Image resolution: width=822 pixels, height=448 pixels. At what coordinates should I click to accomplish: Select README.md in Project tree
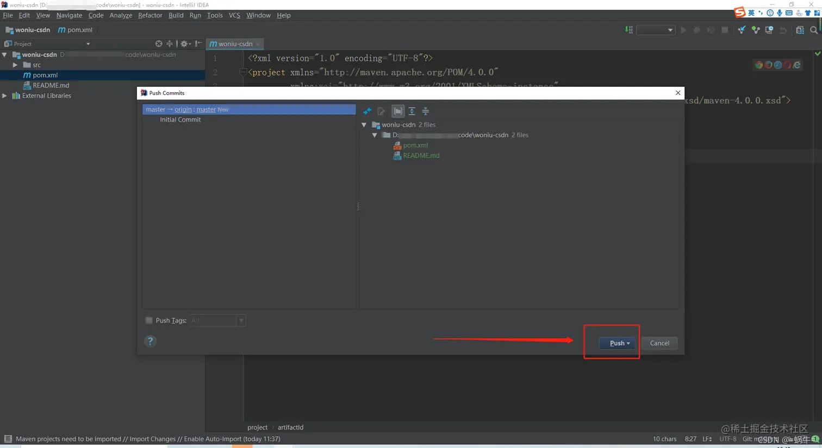pyautogui.click(x=51, y=85)
